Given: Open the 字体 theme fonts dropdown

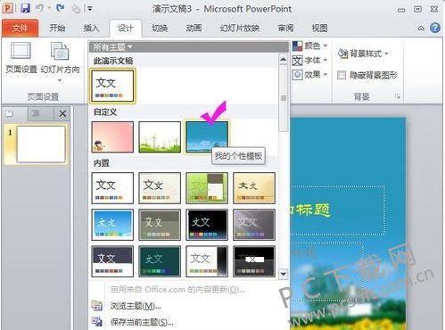Looking at the screenshot, I should pos(309,61).
